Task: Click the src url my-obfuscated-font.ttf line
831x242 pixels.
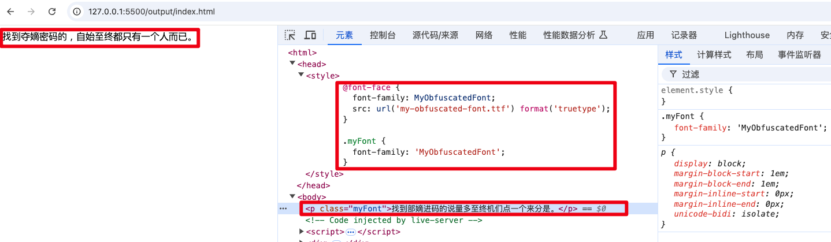Action: point(481,109)
